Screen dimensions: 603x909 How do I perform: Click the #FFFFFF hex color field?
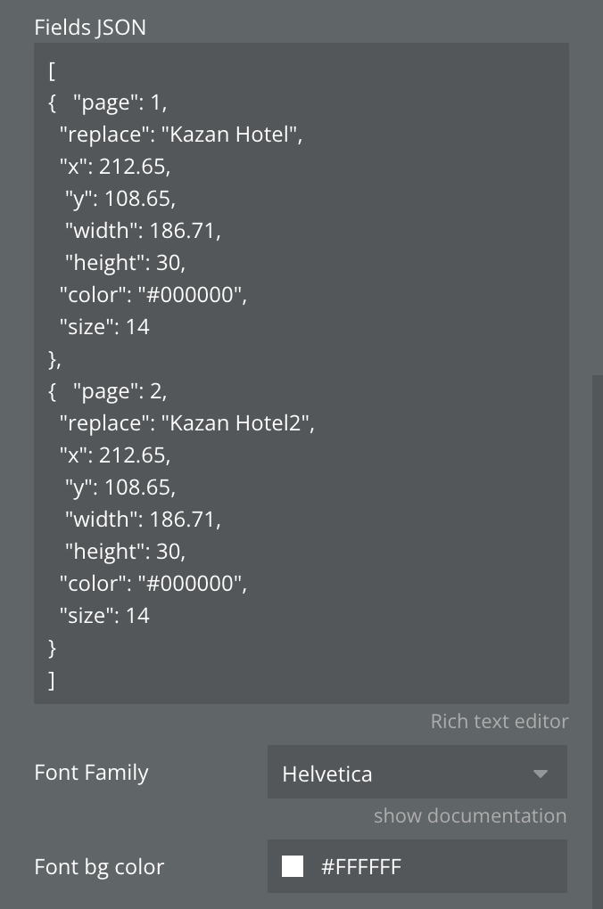click(361, 866)
